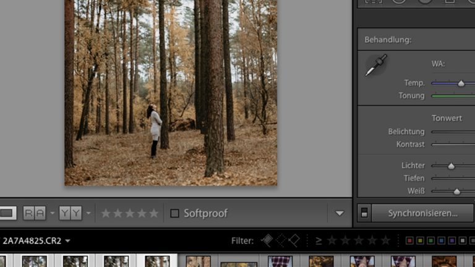Filter by rejected photos flag icon
475x267 pixels.
(294, 240)
